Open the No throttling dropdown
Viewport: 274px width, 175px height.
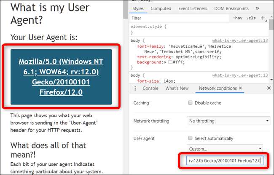coord(228,121)
